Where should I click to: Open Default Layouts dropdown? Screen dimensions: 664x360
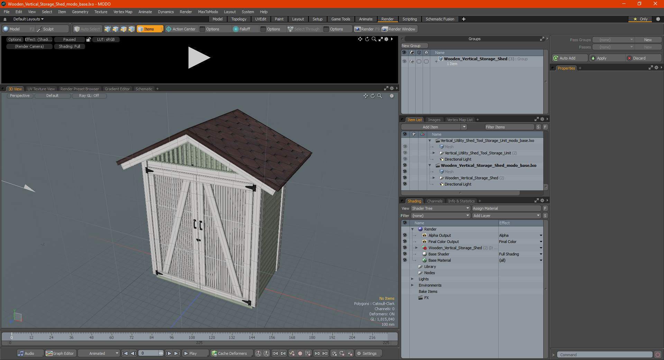click(28, 19)
